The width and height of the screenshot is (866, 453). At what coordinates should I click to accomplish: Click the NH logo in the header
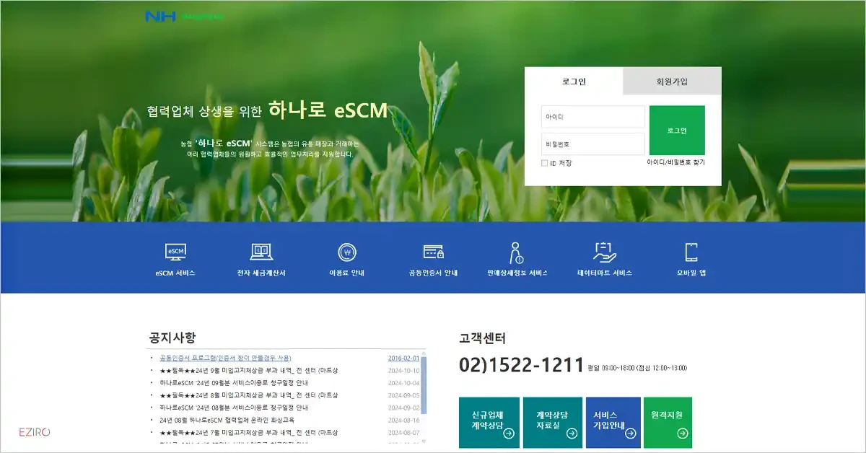click(160, 16)
